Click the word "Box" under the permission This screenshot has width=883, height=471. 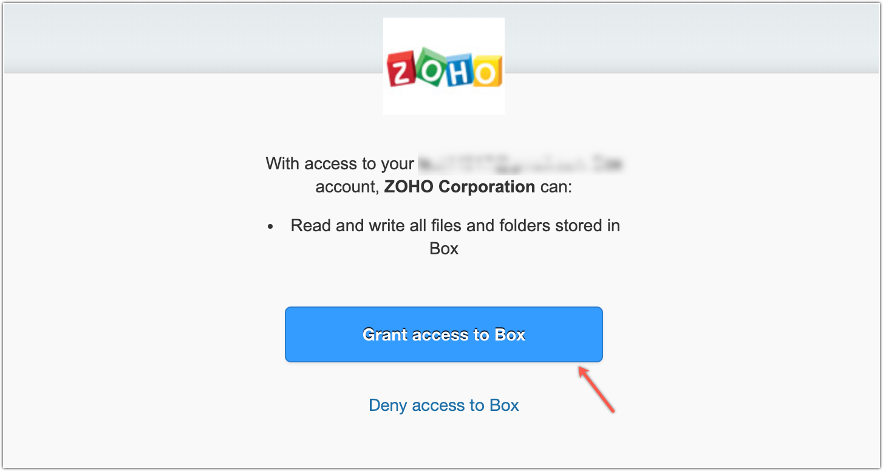pyautogui.click(x=443, y=249)
